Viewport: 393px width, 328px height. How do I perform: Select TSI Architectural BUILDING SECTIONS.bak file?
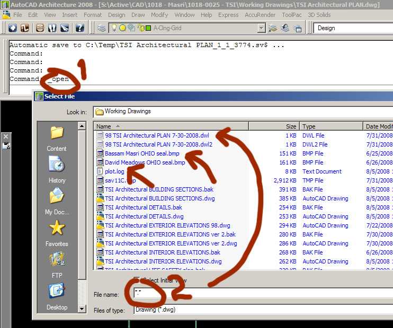[155, 189]
